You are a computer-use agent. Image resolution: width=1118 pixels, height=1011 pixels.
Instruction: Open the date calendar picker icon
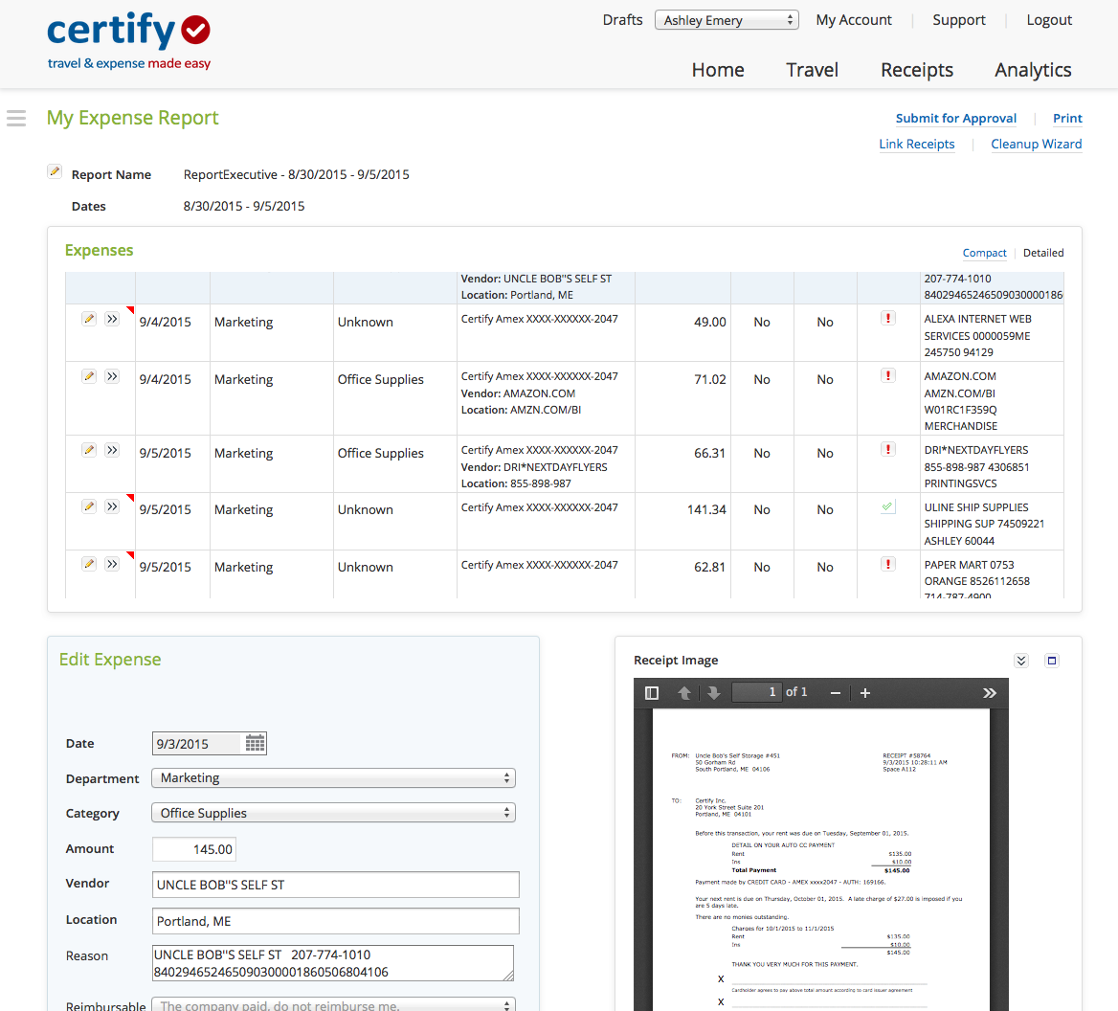pyautogui.click(x=256, y=744)
